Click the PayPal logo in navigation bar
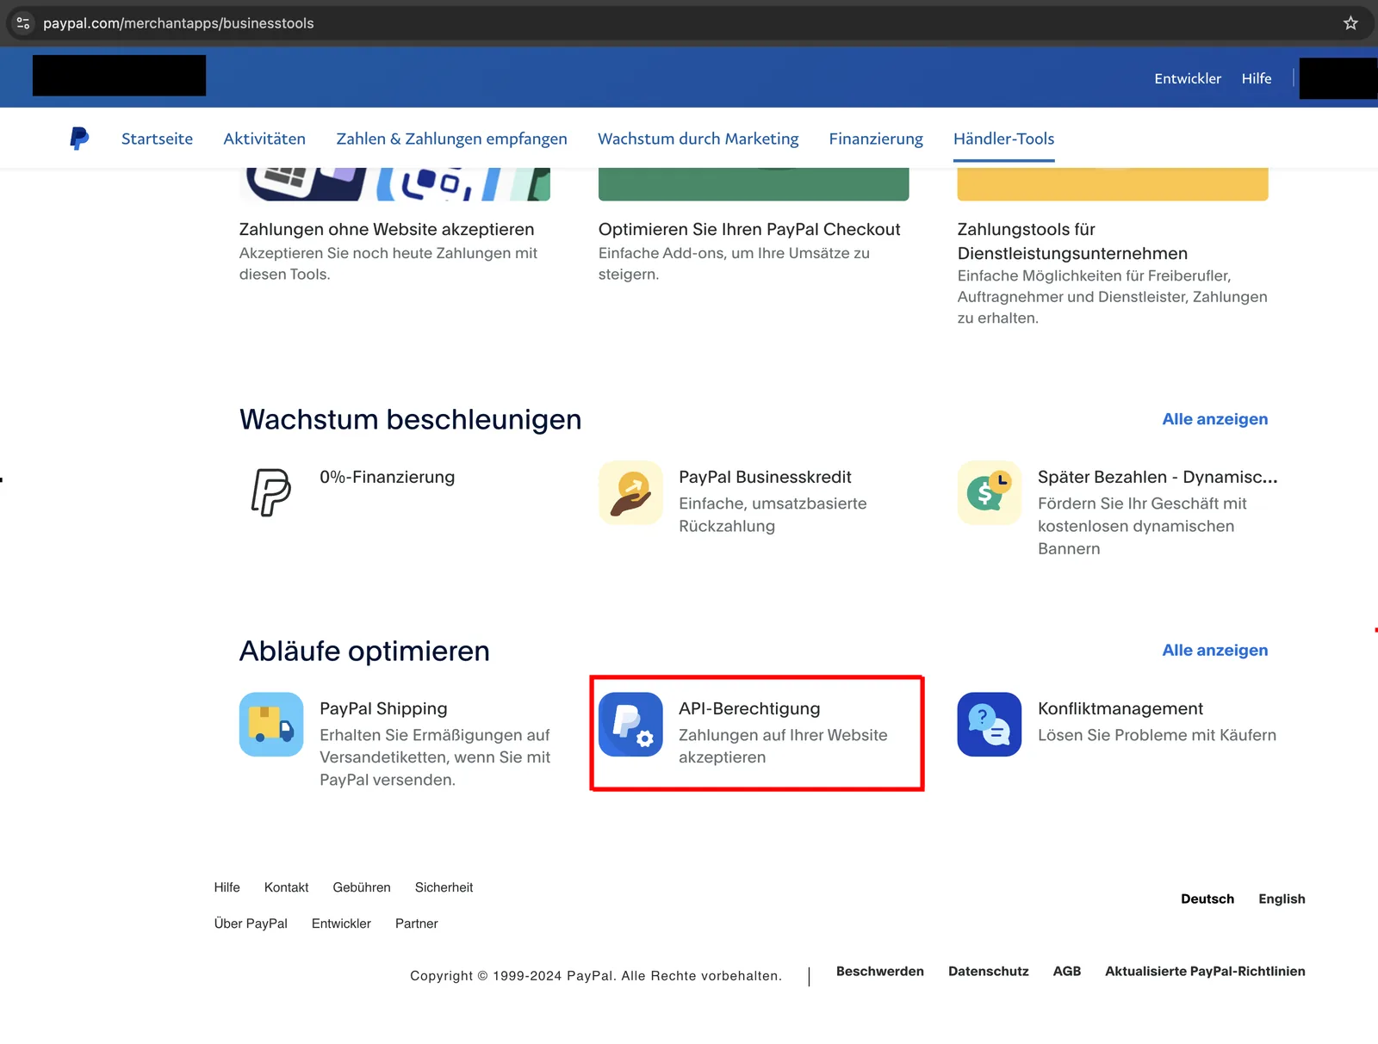Image resolution: width=1378 pixels, height=1044 pixels. [79, 139]
